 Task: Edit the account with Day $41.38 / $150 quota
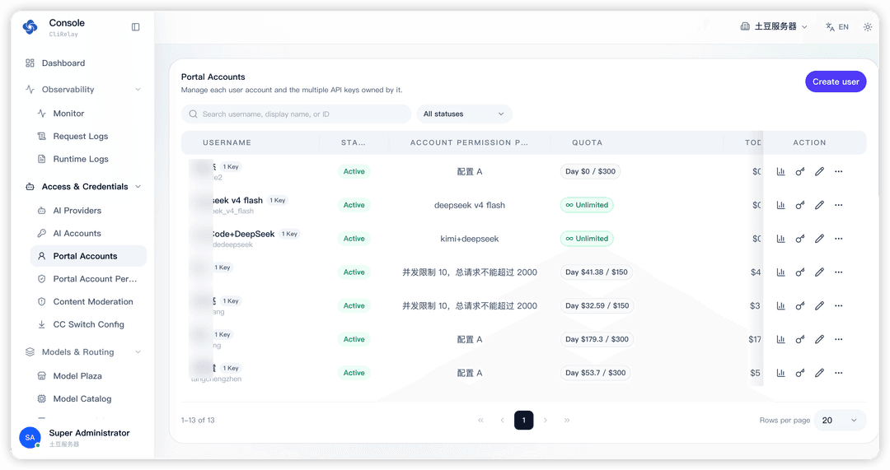point(819,272)
